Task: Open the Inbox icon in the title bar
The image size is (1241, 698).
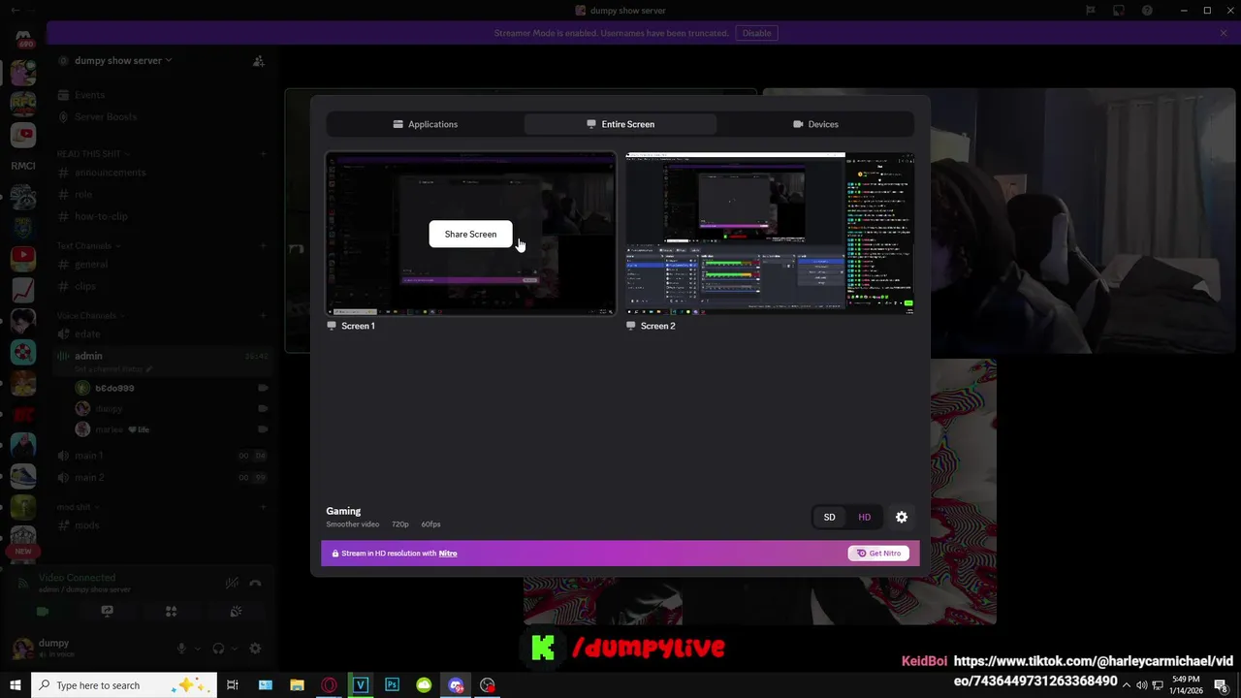Action: (1119, 11)
